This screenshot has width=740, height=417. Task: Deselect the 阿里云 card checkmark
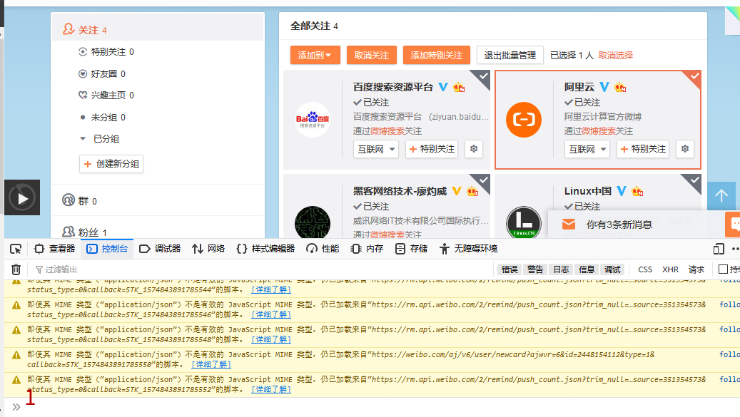tap(694, 76)
